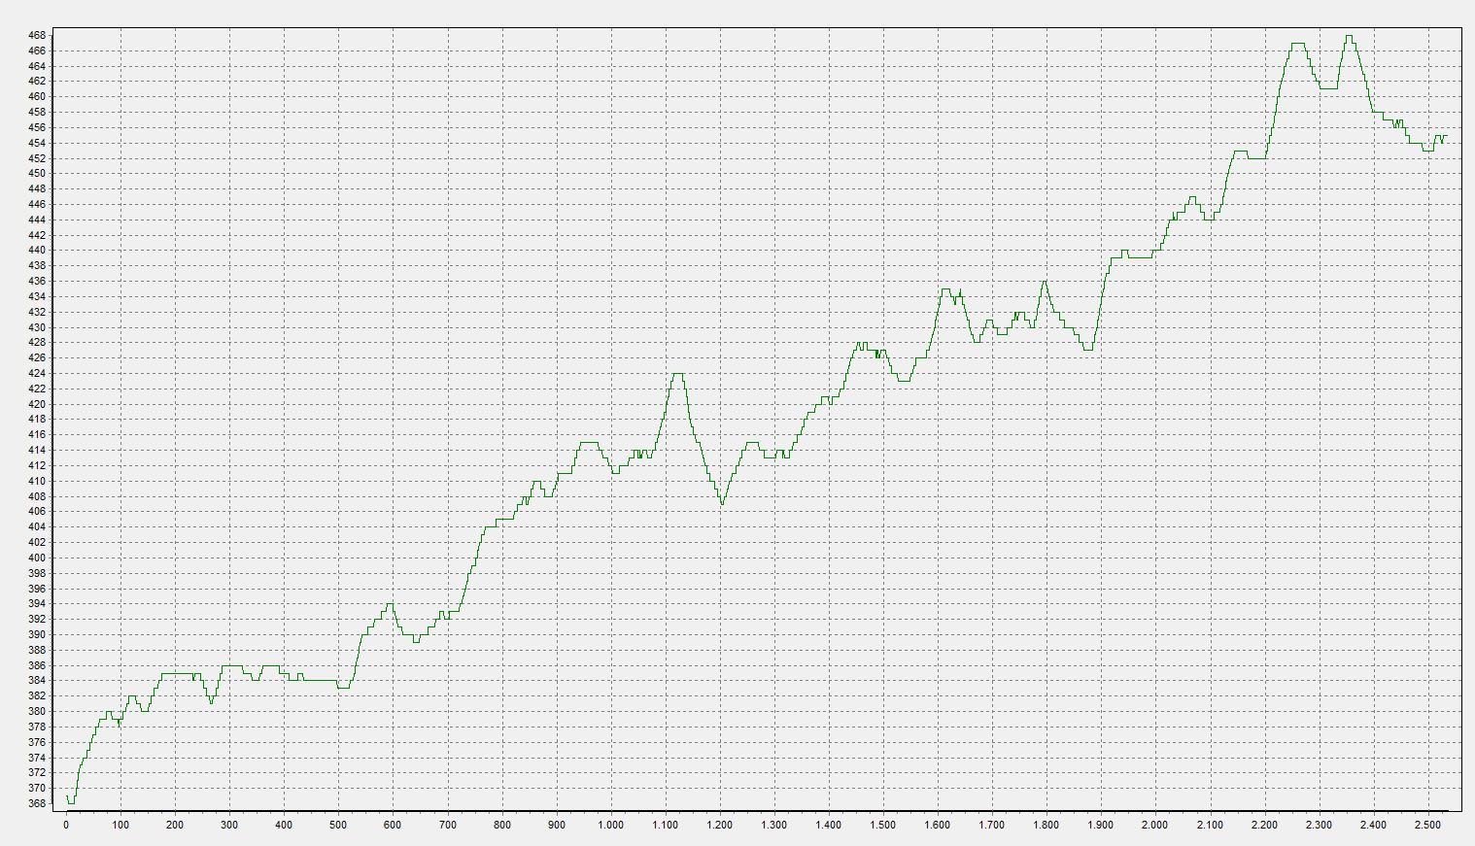Image resolution: width=1475 pixels, height=846 pixels.
Task: Select the 2.400 horizontal axis label
Action: [1372, 825]
